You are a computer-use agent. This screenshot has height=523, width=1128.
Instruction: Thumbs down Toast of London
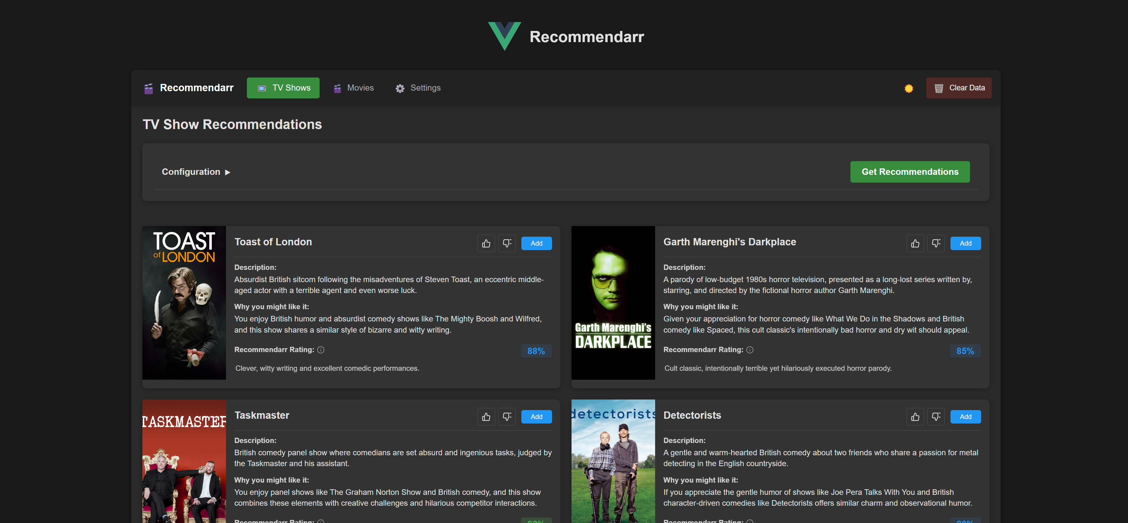(x=507, y=244)
